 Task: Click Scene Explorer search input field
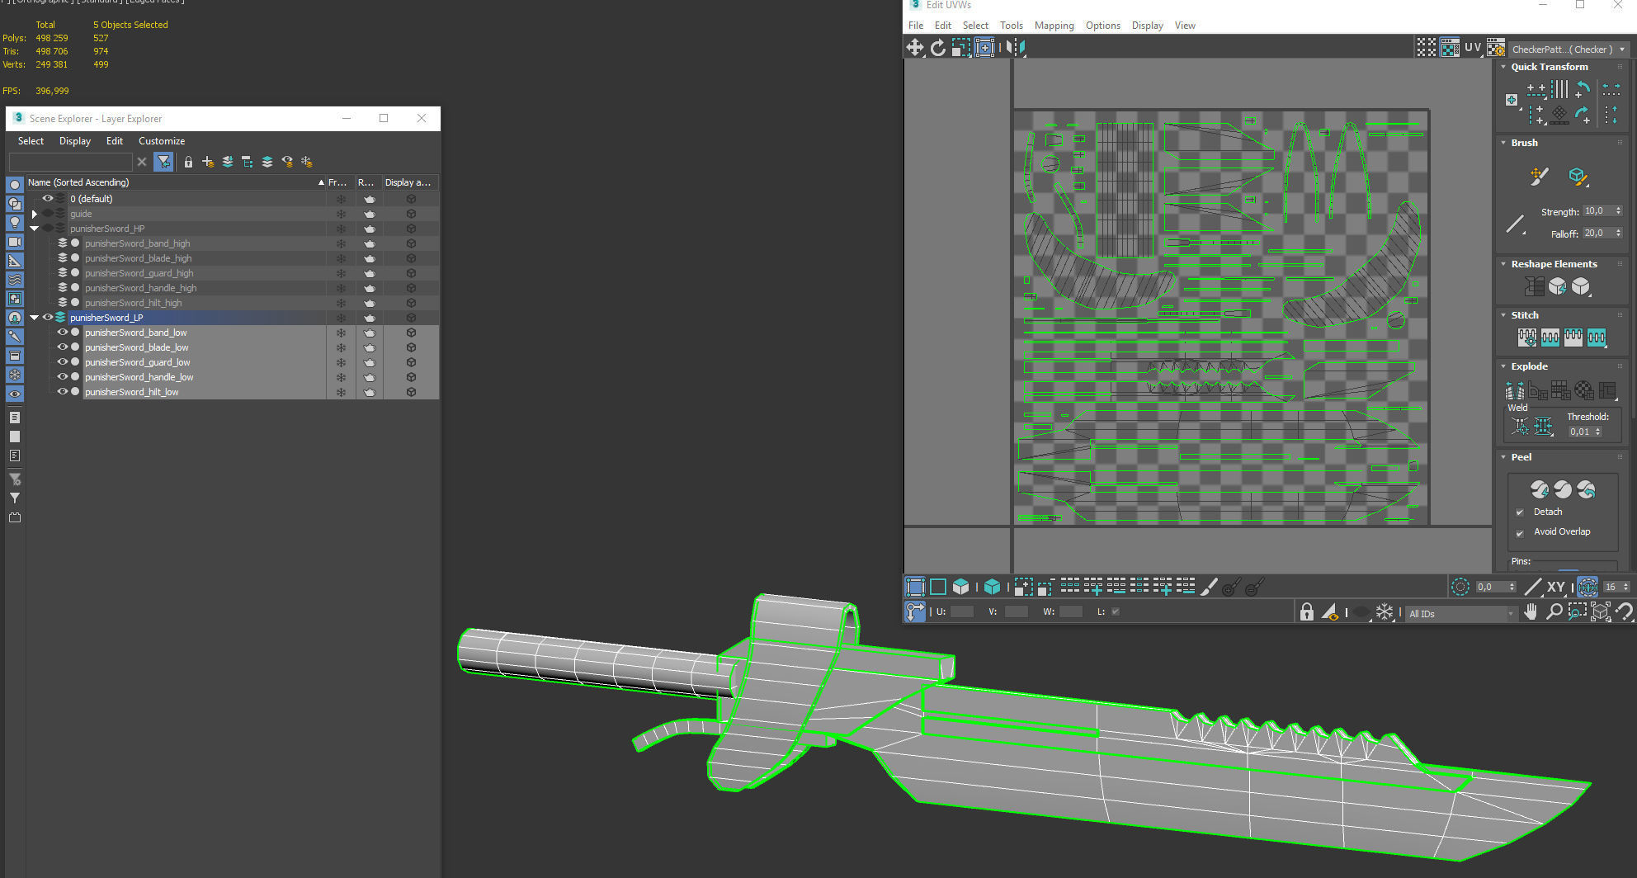pyautogui.click(x=70, y=162)
